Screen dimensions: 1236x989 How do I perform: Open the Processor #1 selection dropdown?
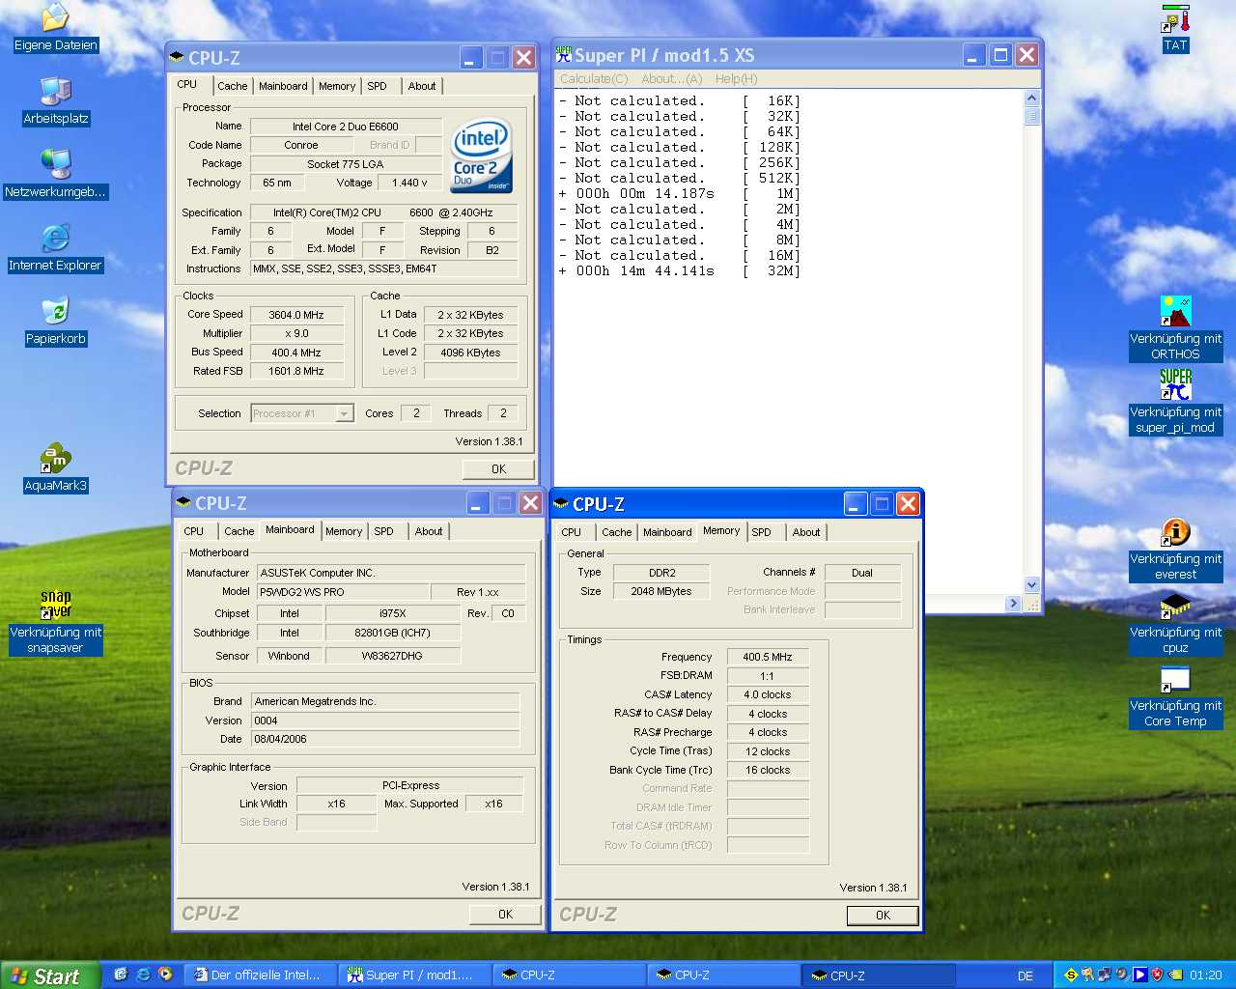coord(302,413)
